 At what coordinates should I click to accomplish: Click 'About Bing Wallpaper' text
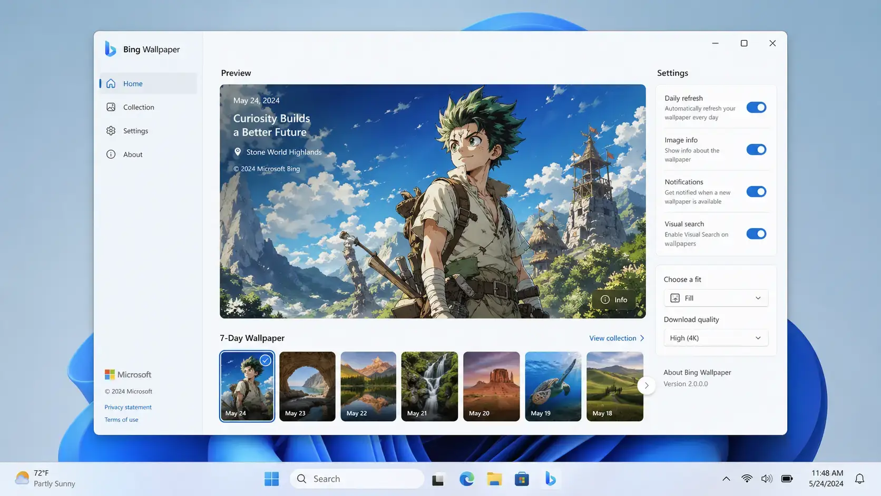click(697, 372)
